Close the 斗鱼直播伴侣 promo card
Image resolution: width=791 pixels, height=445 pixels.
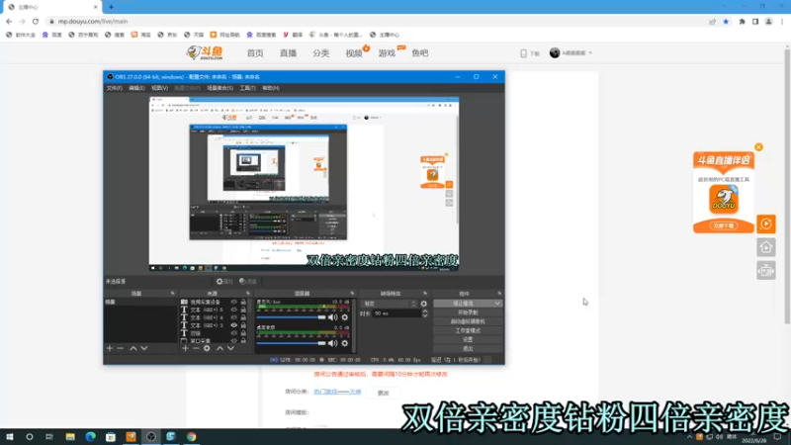point(758,147)
